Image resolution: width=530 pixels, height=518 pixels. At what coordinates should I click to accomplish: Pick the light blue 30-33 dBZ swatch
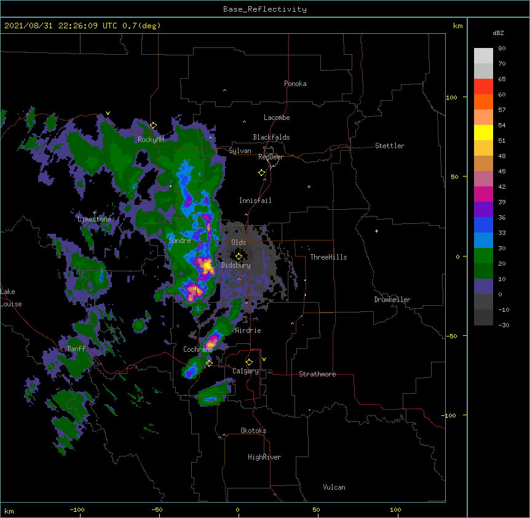click(x=483, y=241)
